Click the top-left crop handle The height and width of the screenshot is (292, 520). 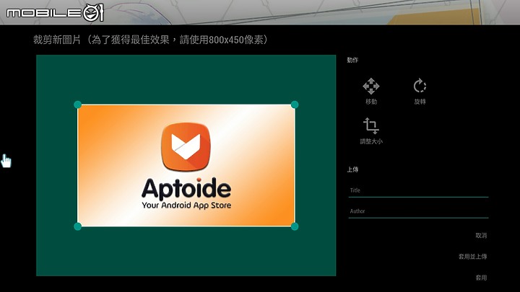[77, 105]
